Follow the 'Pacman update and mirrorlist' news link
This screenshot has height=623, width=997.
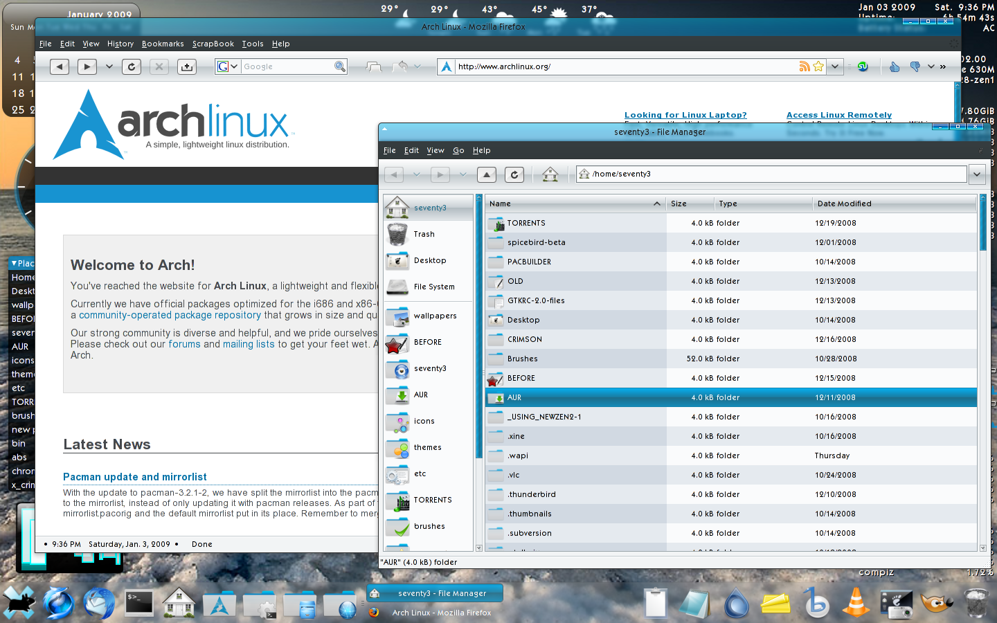135,477
